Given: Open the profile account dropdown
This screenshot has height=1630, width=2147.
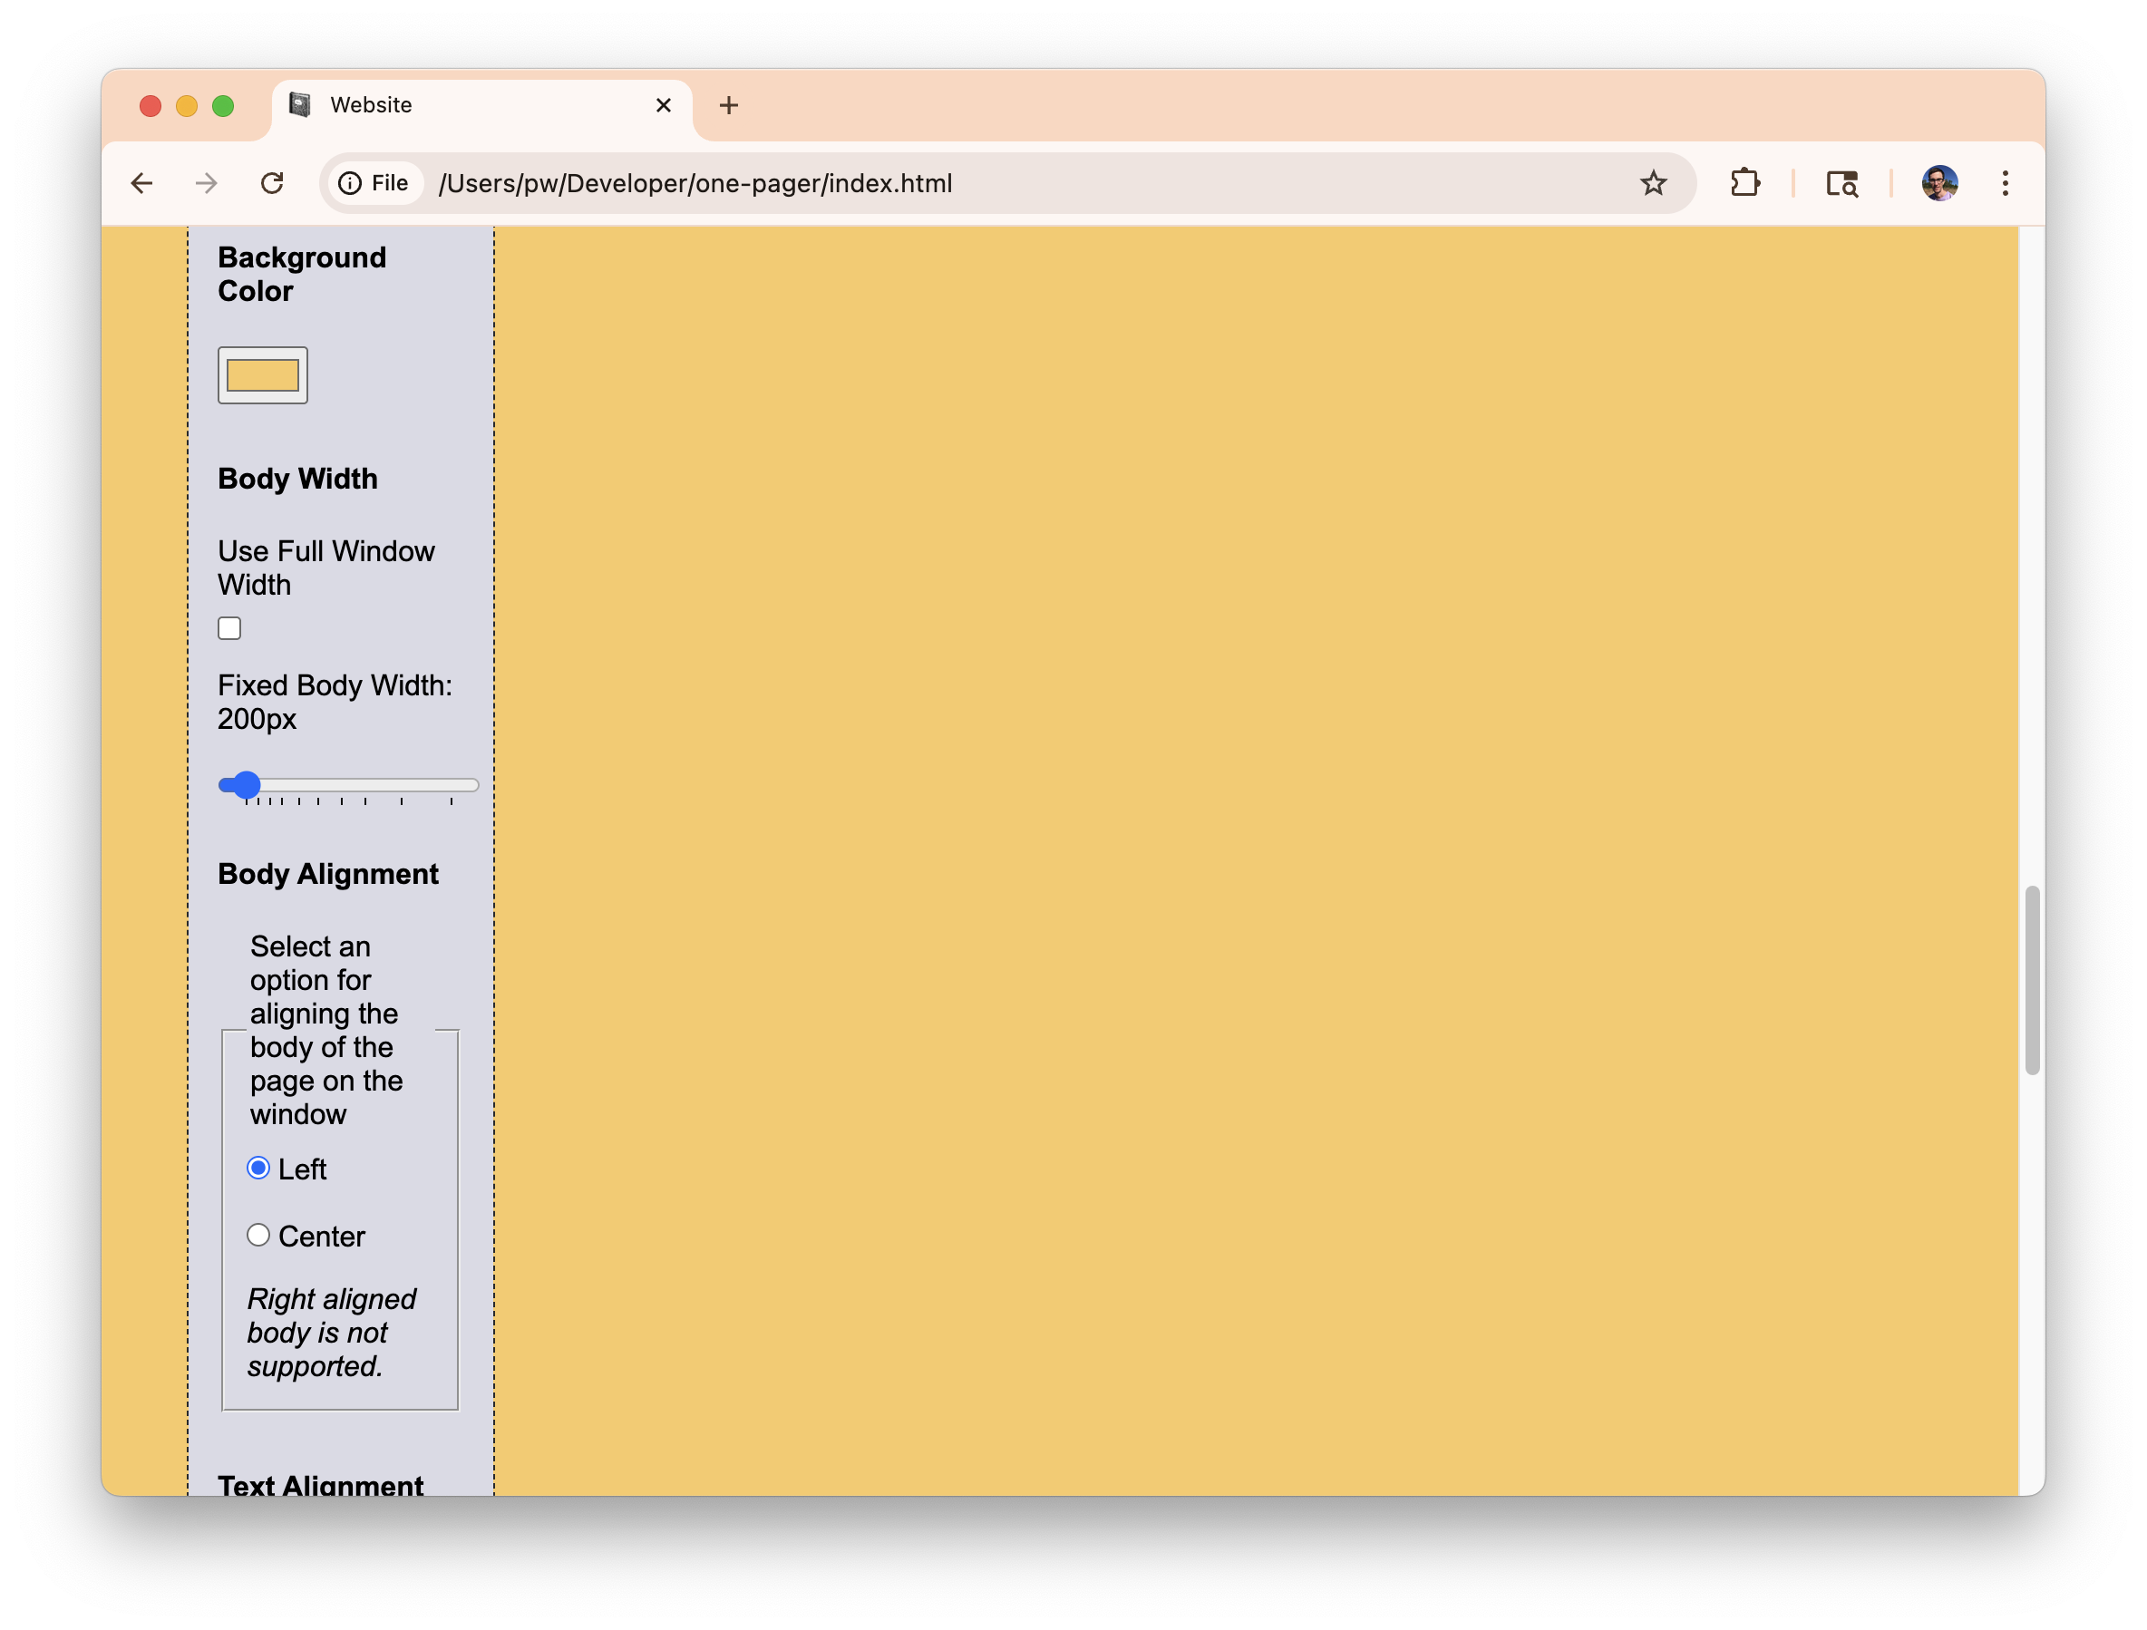Looking at the screenshot, I should coord(1938,183).
